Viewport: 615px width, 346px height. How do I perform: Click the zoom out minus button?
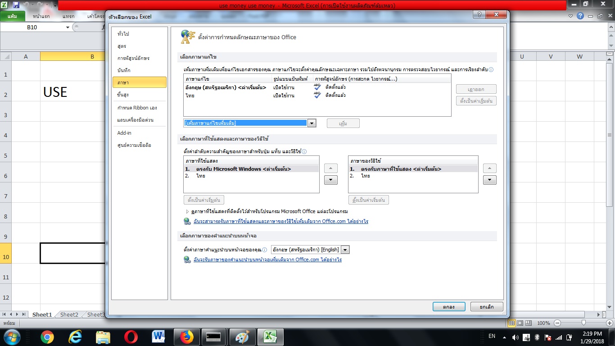[557, 323]
